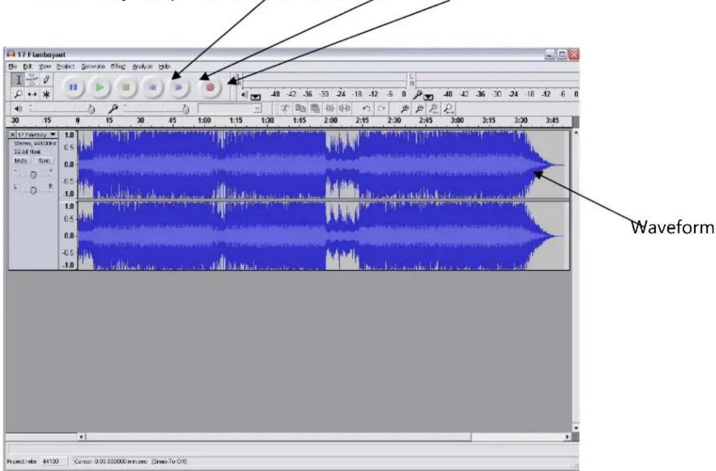Open the Edit menu
716x471 pixels.
(x=28, y=66)
